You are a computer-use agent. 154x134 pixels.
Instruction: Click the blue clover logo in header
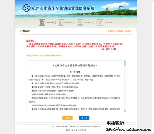point(26,8)
